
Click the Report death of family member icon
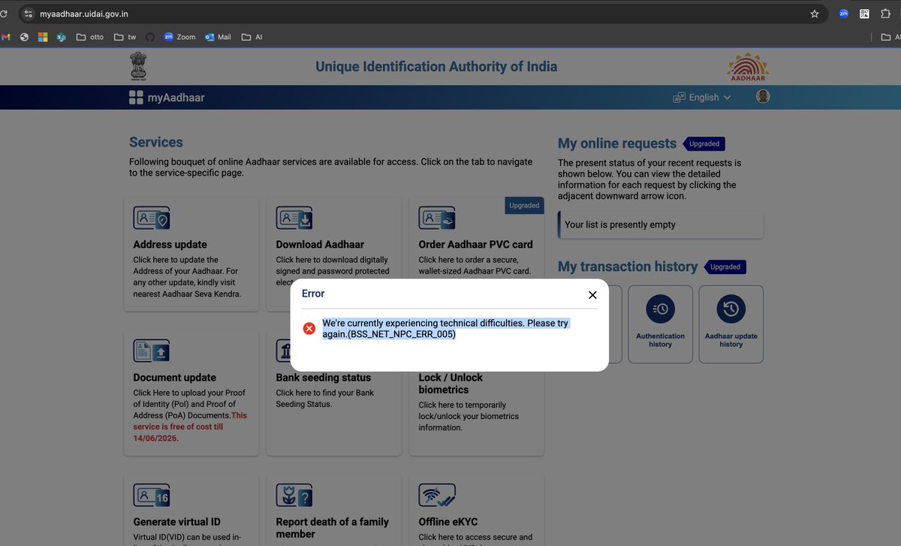tap(294, 495)
